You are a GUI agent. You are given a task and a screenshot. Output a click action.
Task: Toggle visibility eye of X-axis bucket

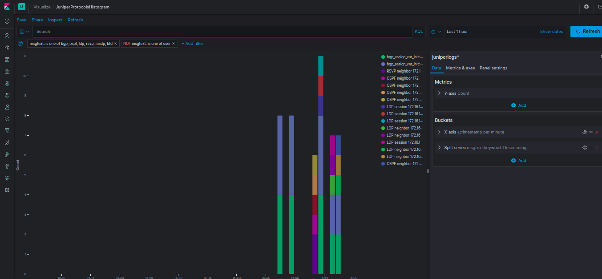coord(585,132)
